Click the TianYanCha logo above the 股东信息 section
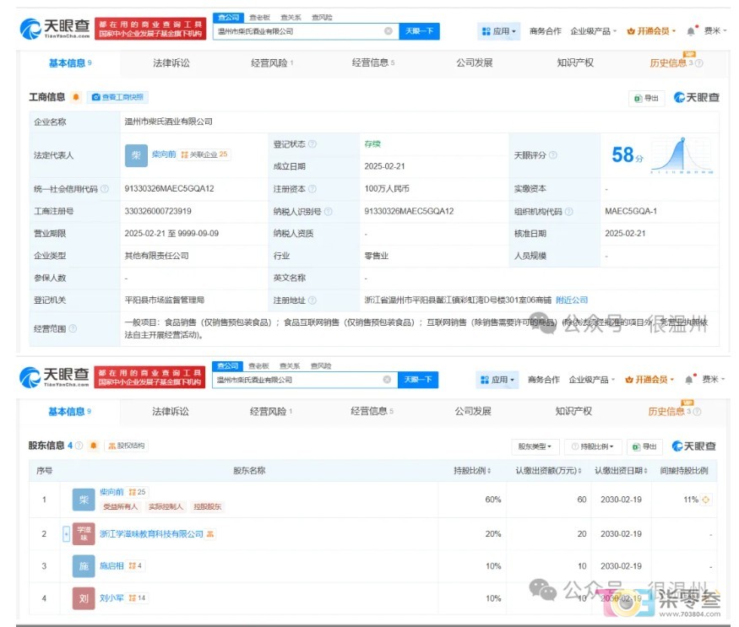Screen dimensions: 739x627 pyautogui.click(x=54, y=377)
